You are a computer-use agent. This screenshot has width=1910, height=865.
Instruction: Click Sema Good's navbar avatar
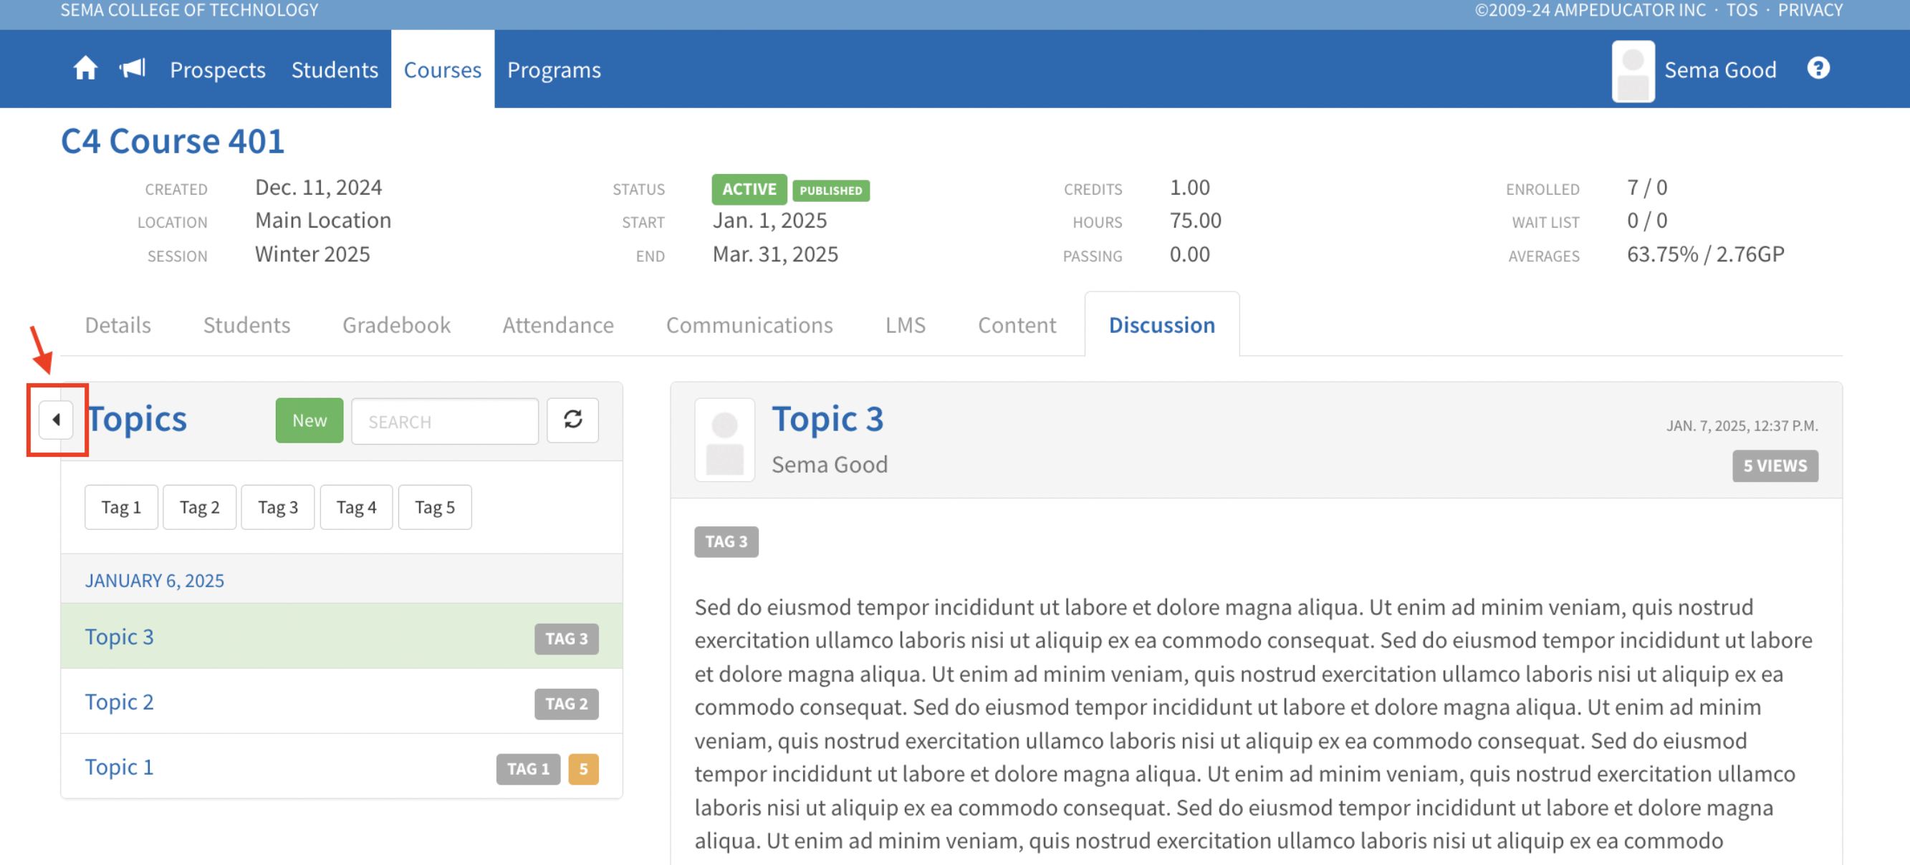[x=1633, y=70]
